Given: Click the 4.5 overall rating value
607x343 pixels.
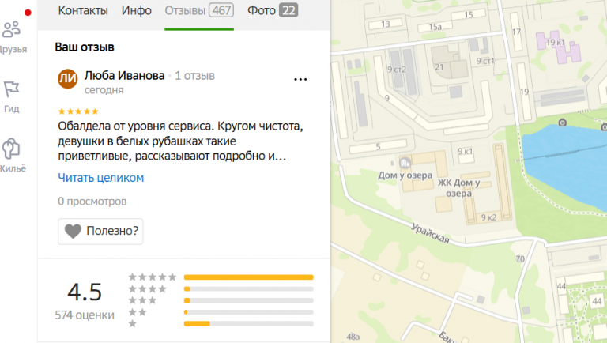Looking at the screenshot, I should (85, 292).
